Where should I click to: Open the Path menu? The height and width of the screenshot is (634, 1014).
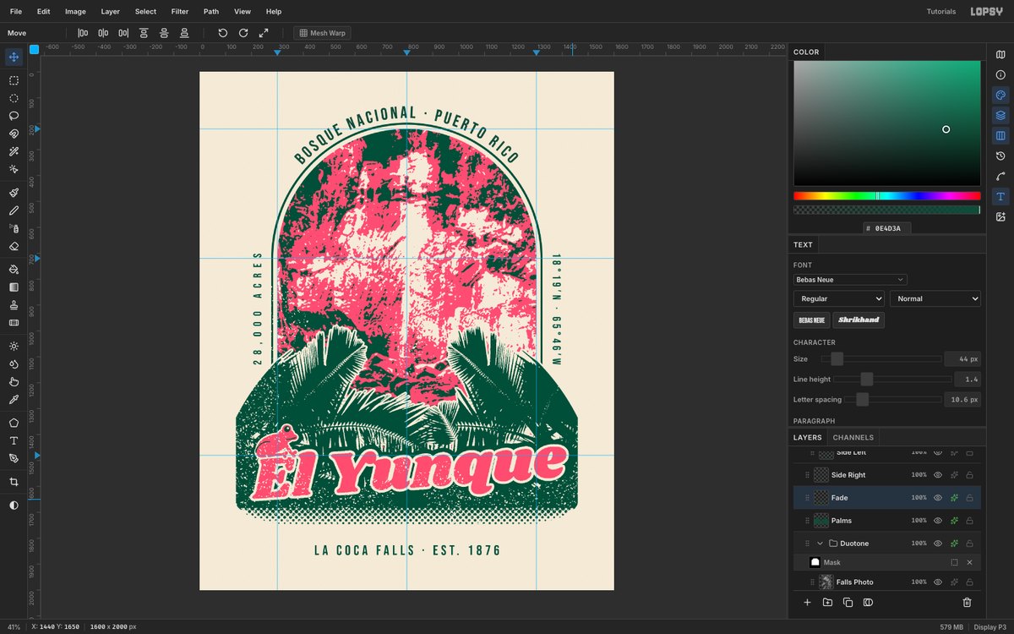211,12
